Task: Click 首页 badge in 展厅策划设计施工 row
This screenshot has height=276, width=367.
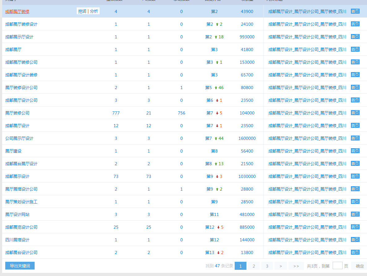Action: point(355,201)
